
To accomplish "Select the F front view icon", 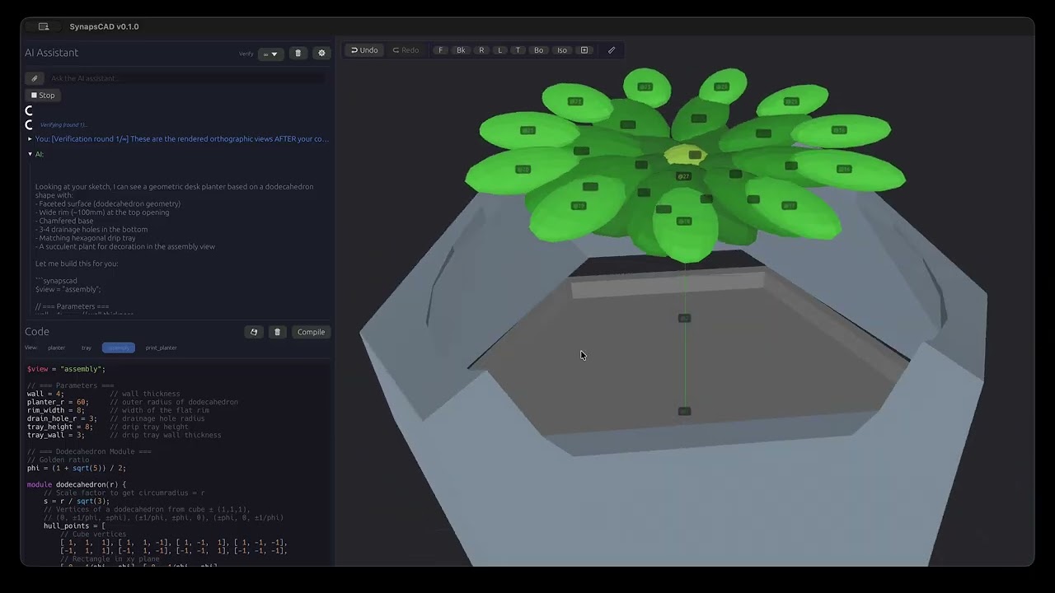I will (x=441, y=50).
